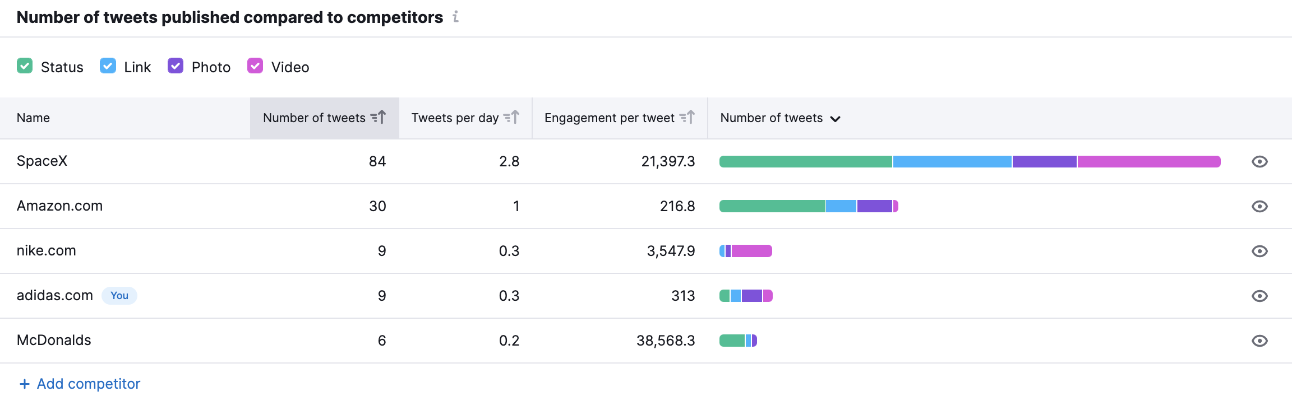Click the SpaceX competitor name

42,161
